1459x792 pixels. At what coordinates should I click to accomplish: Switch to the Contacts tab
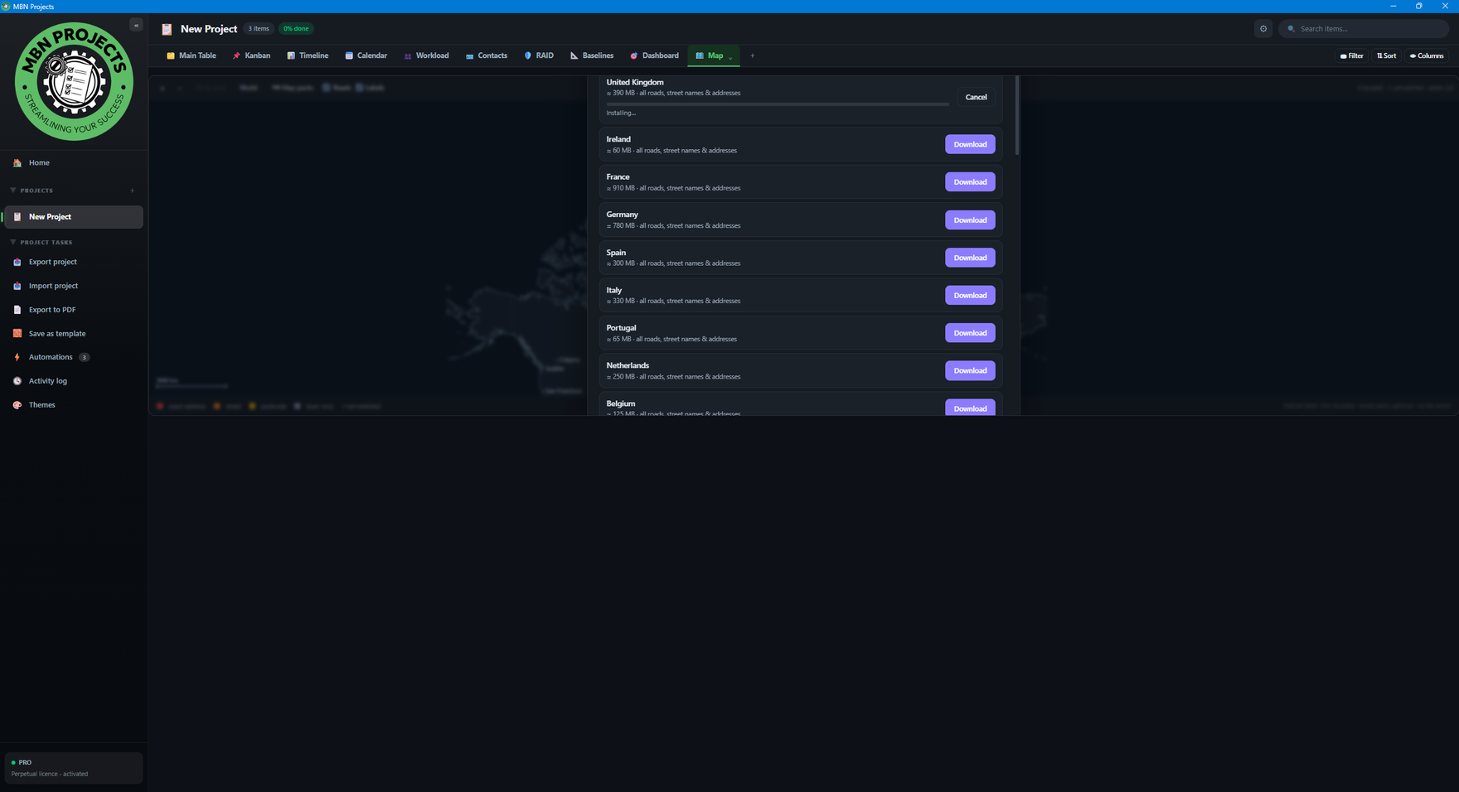[487, 56]
